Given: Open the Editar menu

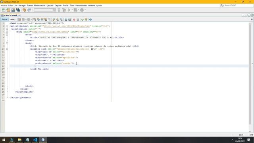Looking at the screenshot, I should [11, 6].
